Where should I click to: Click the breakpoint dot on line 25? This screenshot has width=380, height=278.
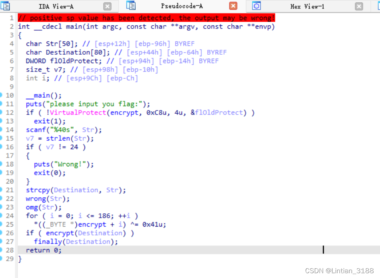[1, 224]
